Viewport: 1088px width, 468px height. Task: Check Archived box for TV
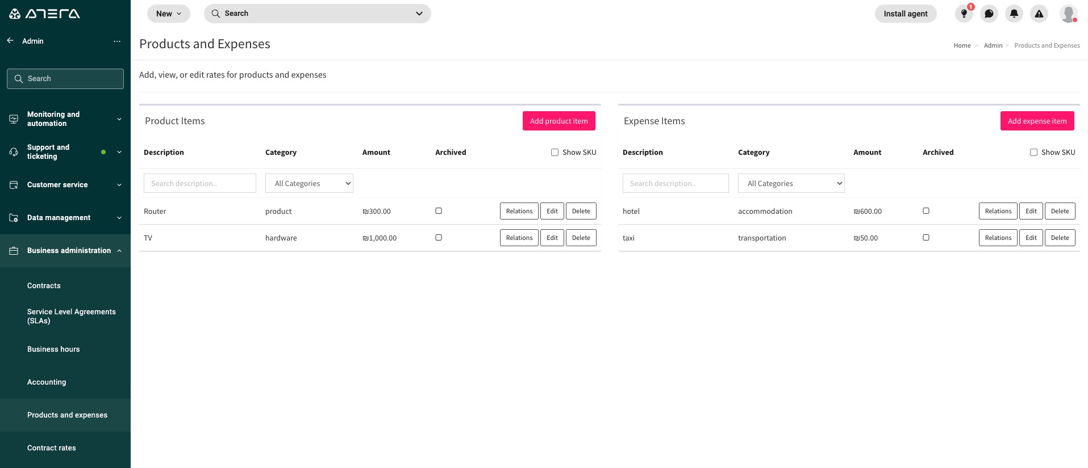click(x=439, y=237)
